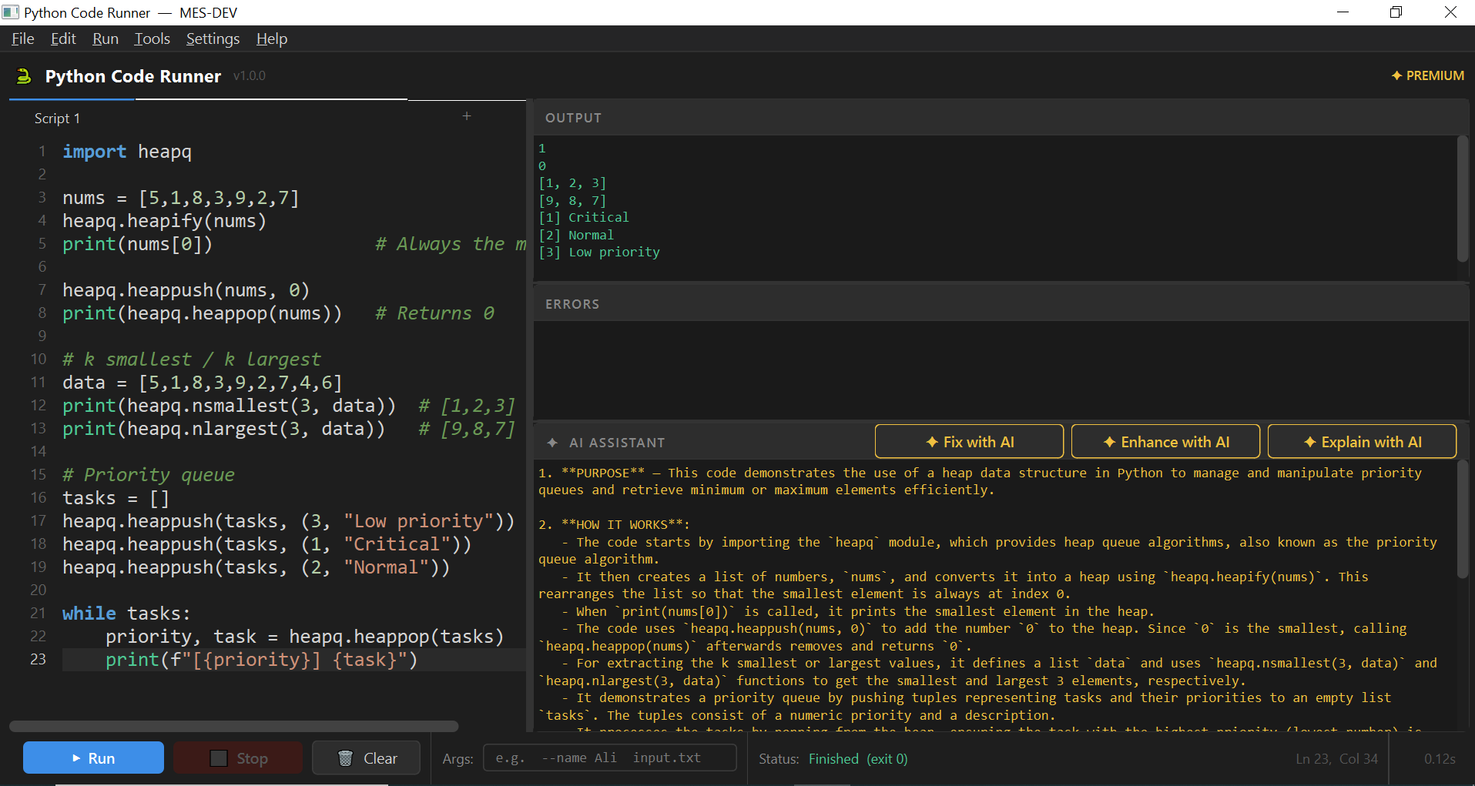Click the '[9, 8, 7]' output line
The height and width of the screenshot is (786, 1475).
[572, 200]
